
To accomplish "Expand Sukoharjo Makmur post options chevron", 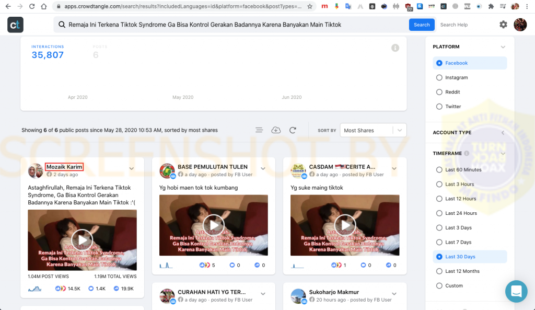I will click(x=394, y=294).
